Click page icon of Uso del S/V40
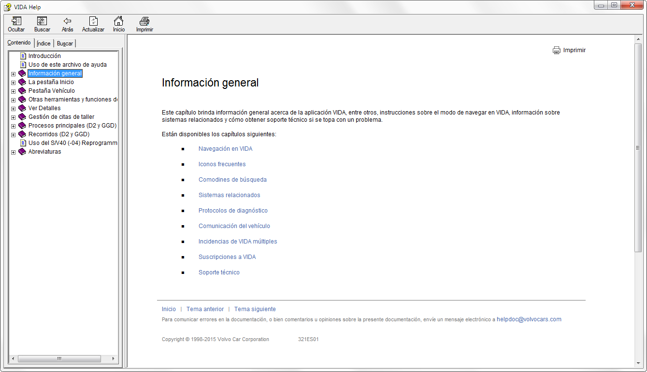Viewport: 647px width, 372px height. click(23, 143)
